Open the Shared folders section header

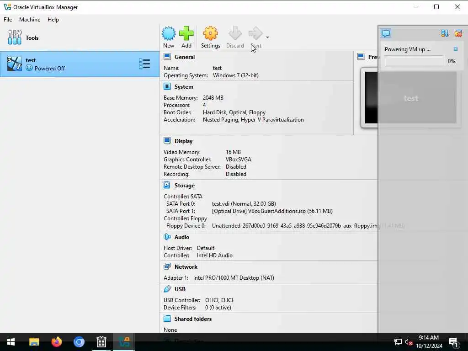tap(193, 319)
